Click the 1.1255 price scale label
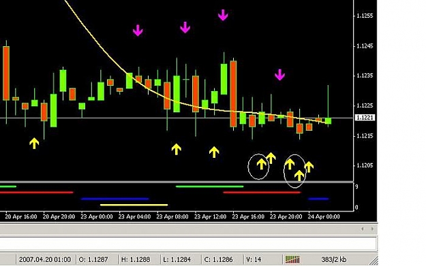This screenshot has height=266, width=426. pyautogui.click(x=365, y=16)
